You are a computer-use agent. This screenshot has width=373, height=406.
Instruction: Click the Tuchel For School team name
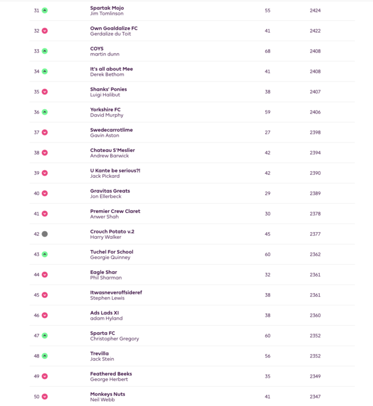coord(111,252)
